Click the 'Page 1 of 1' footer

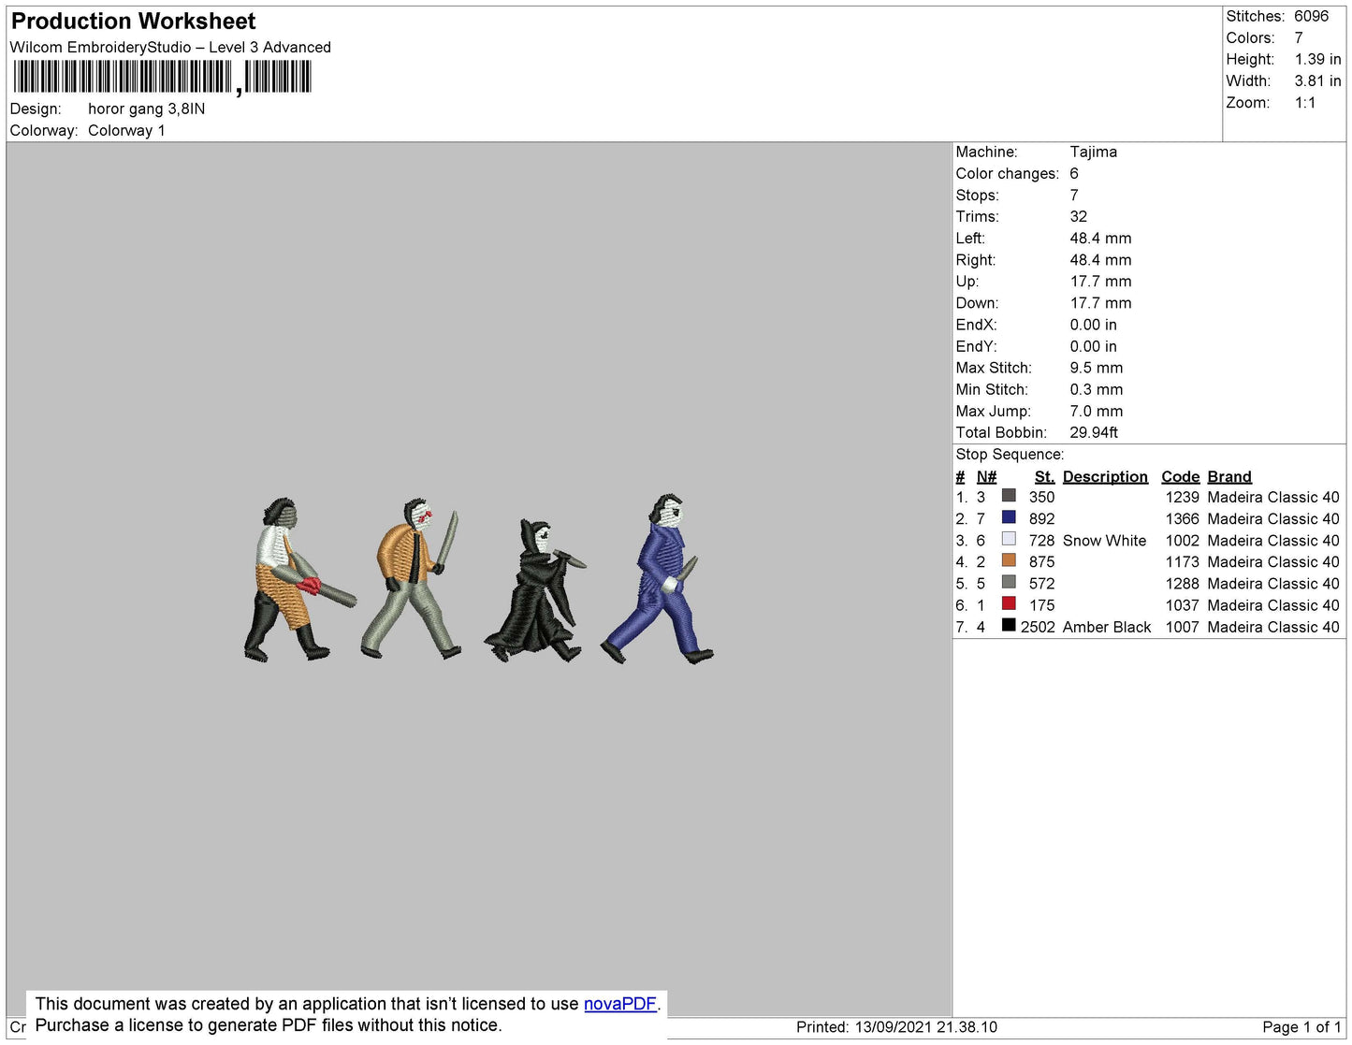(1301, 1026)
